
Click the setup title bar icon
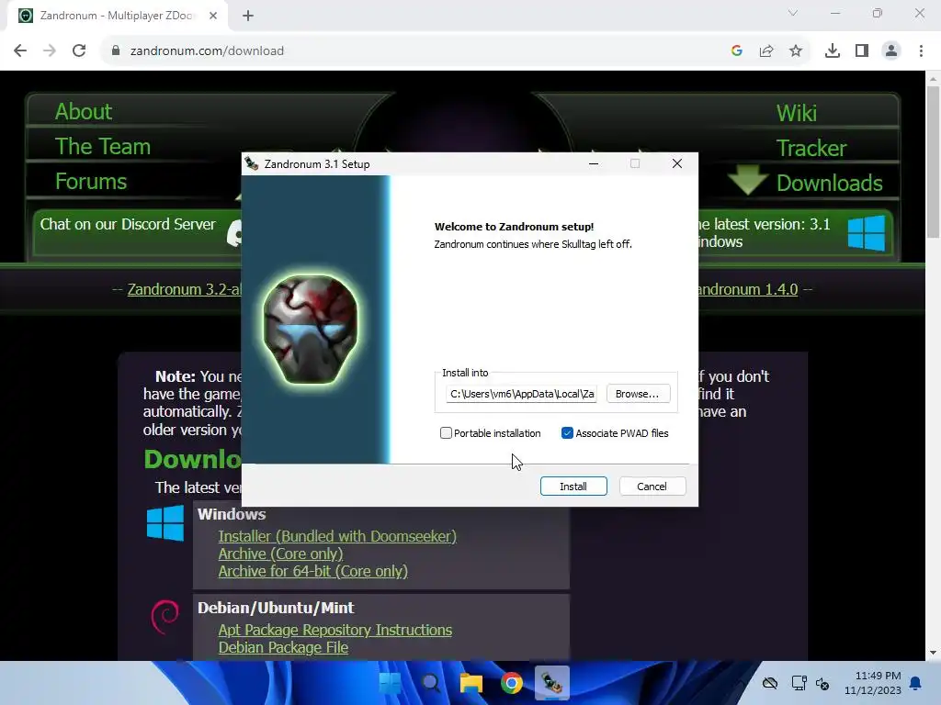252,163
